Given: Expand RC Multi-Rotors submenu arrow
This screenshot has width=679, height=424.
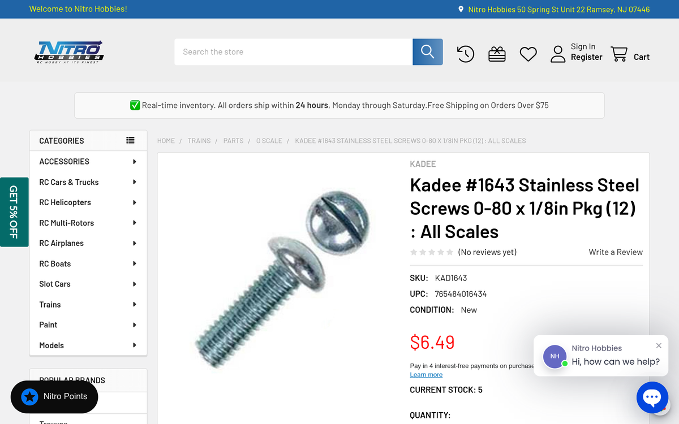Looking at the screenshot, I should coord(135,223).
